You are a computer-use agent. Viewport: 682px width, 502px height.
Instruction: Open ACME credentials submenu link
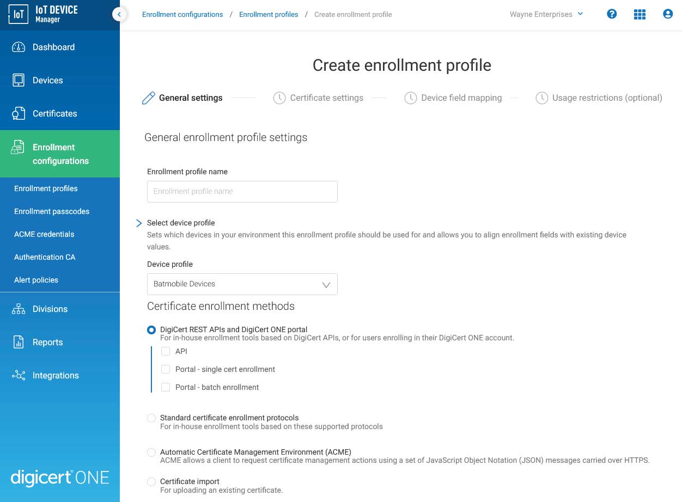point(44,235)
